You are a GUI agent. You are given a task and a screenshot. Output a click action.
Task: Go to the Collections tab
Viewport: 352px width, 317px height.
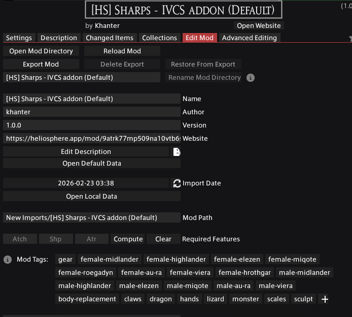159,38
